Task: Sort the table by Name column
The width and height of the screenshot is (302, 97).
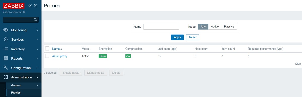Action: [x=57, y=49]
